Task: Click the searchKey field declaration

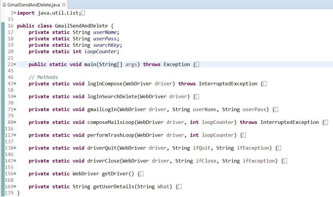Action: point(106,45)
